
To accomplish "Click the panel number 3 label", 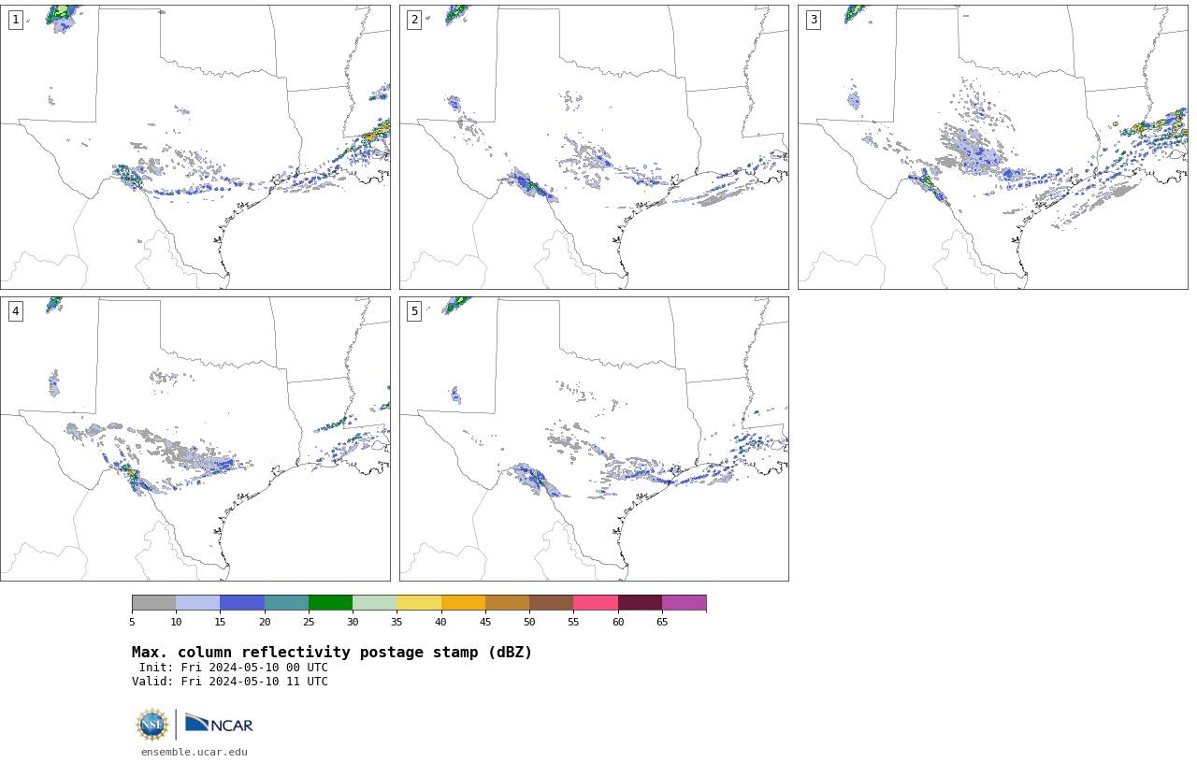I will click(x=814, y=20).
